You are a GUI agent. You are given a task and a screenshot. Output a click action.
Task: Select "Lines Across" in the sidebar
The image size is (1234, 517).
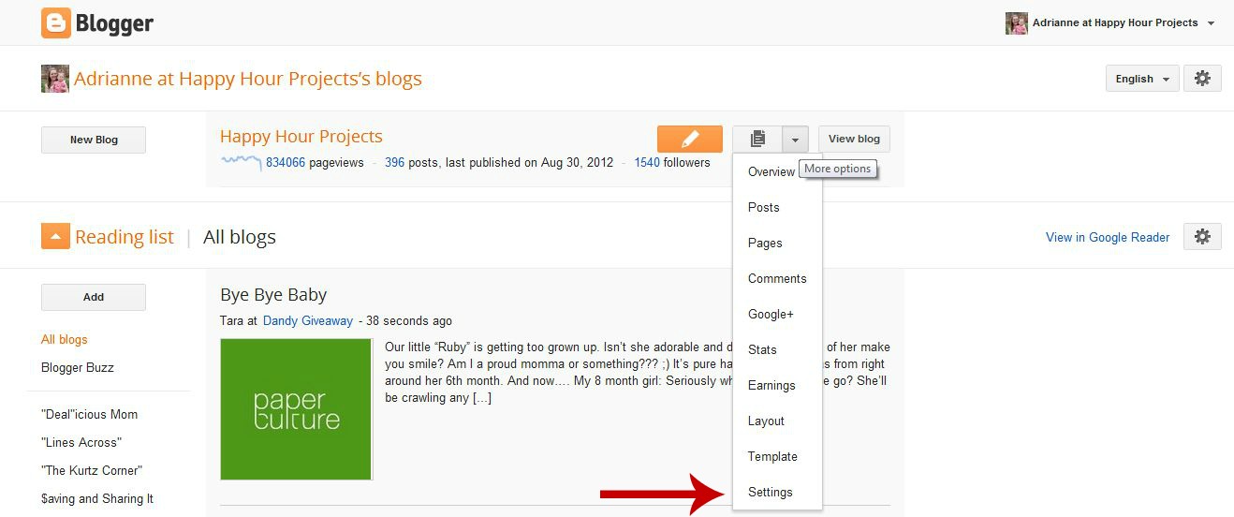[x=81, y=443]
